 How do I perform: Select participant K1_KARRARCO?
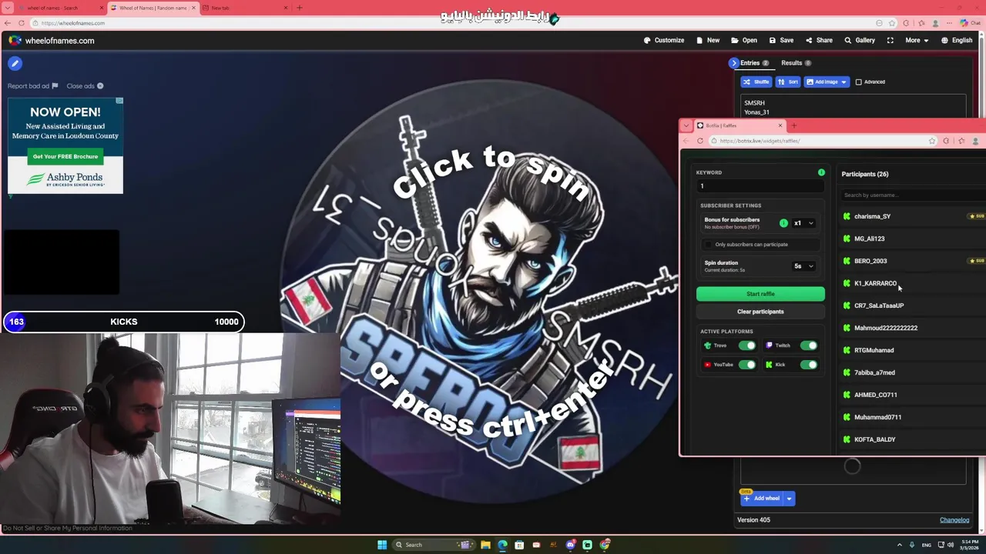[875, 283]
